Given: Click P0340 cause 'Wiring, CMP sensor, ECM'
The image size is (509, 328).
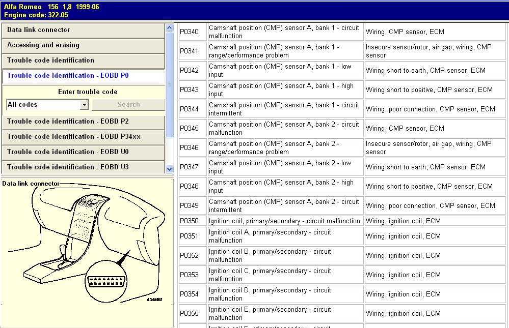Looking at the screenshot, I should (x=435, y=32).
